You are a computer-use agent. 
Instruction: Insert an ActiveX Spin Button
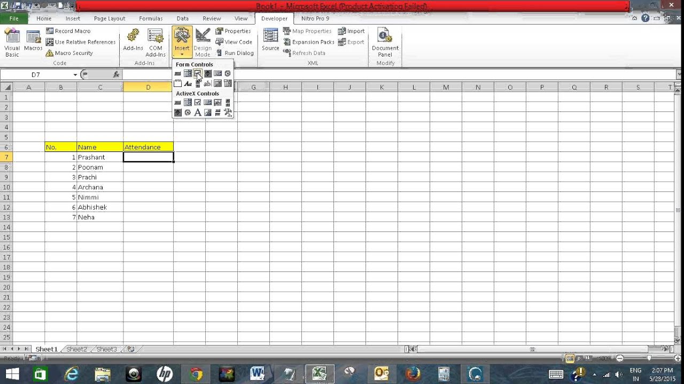pyautogui.click(x=177, y=113)
